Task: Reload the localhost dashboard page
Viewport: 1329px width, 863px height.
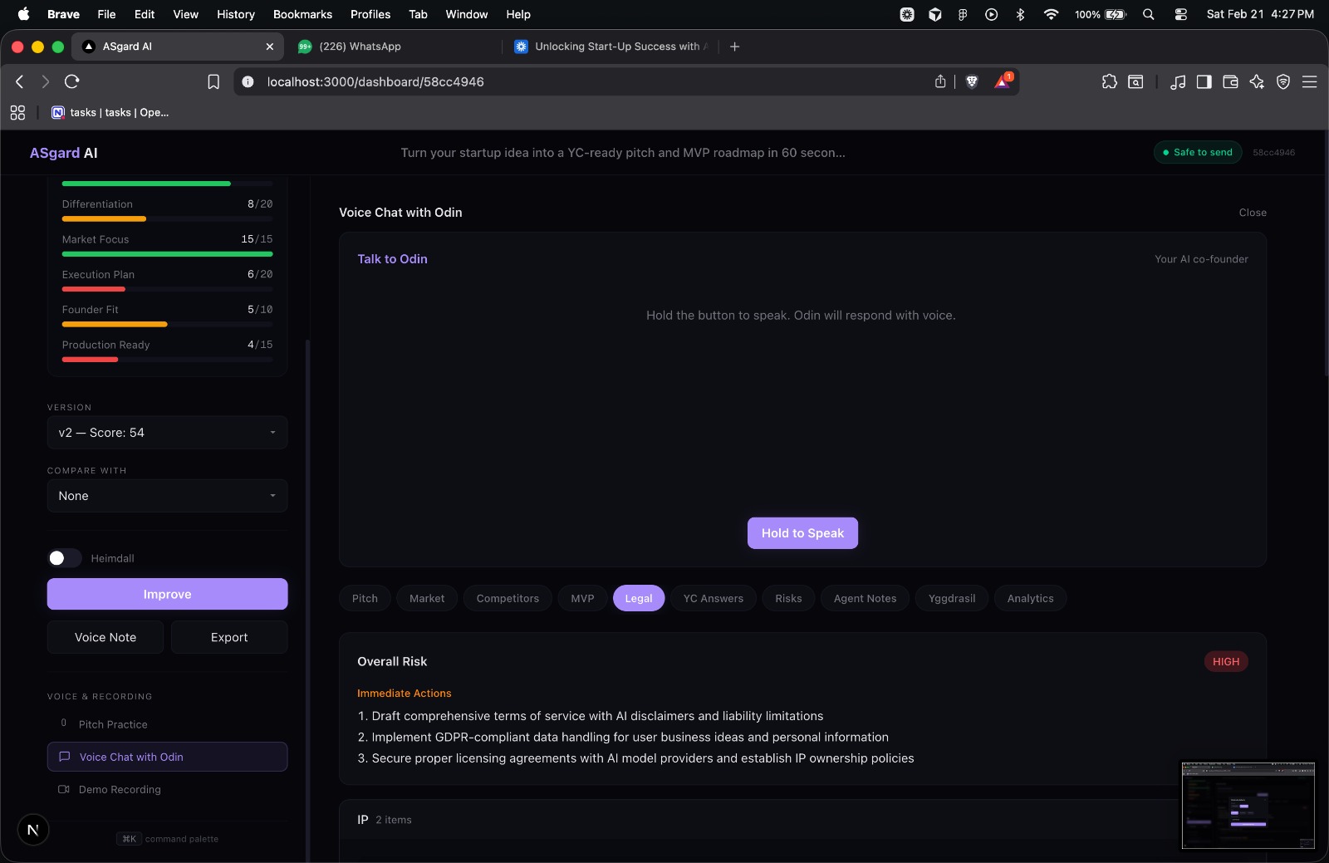Action: pos(72,81)
